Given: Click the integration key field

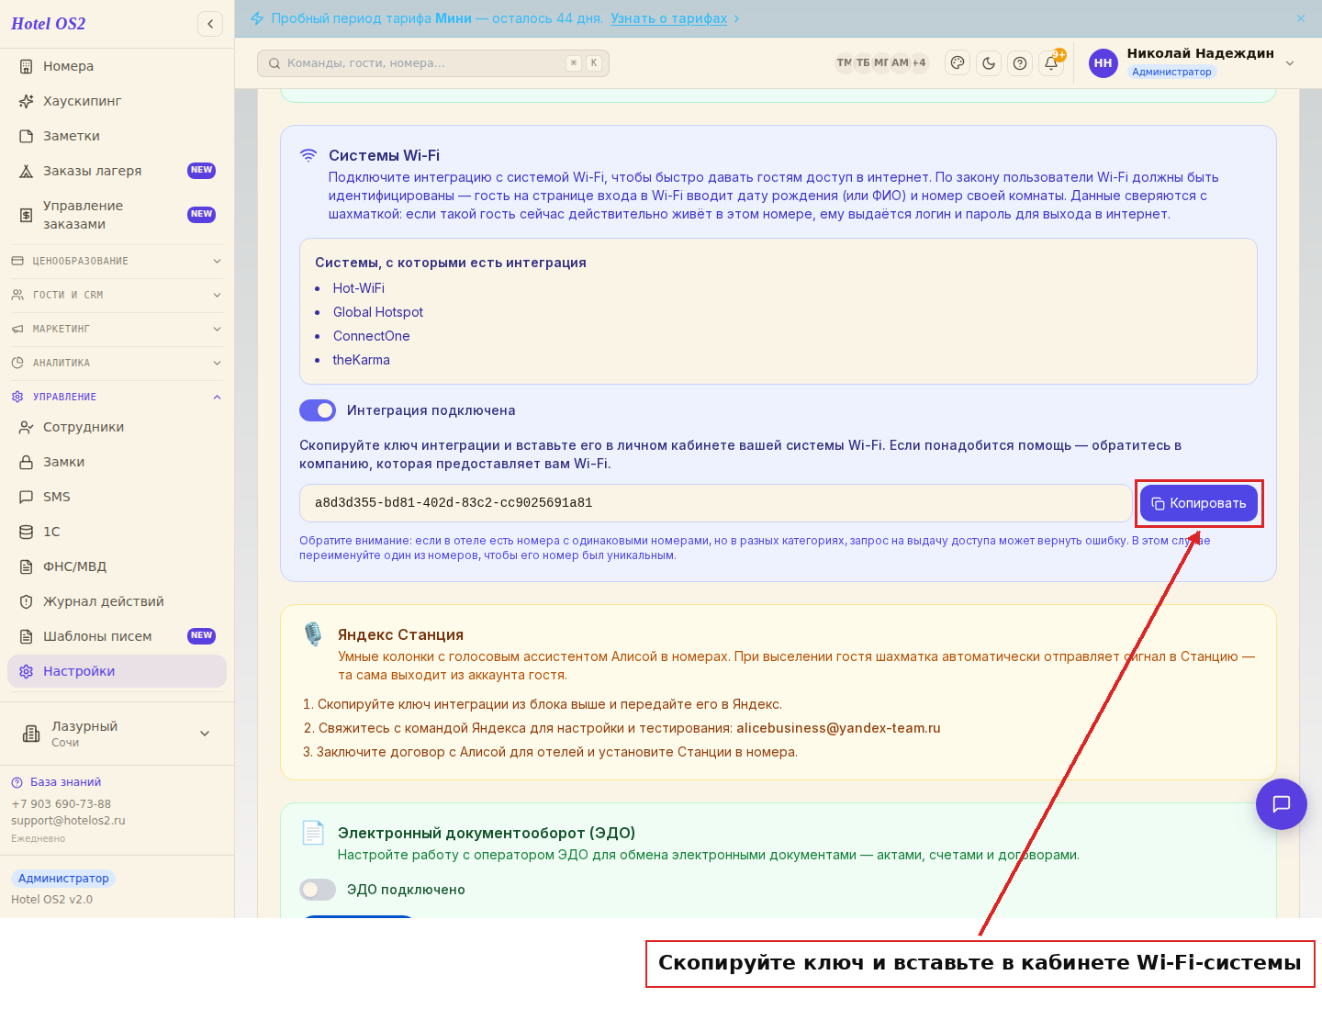Looking at the screenshot, I should (716, 503).
